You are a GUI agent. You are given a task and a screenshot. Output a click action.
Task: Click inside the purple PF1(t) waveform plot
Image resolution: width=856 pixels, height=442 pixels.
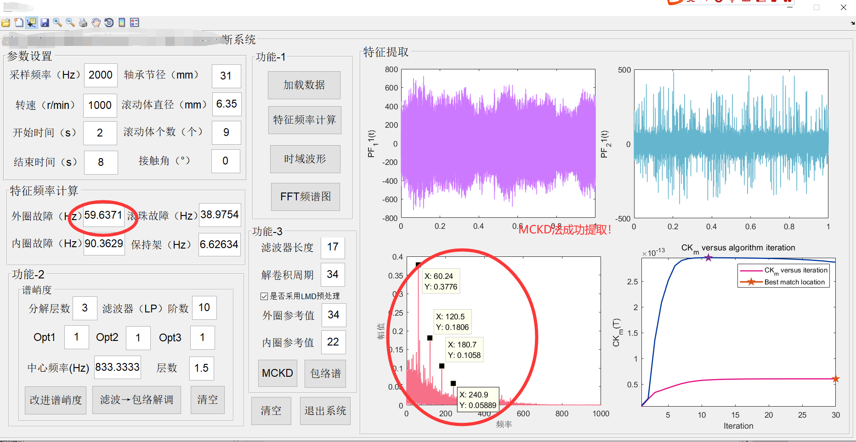pos(498,143)
